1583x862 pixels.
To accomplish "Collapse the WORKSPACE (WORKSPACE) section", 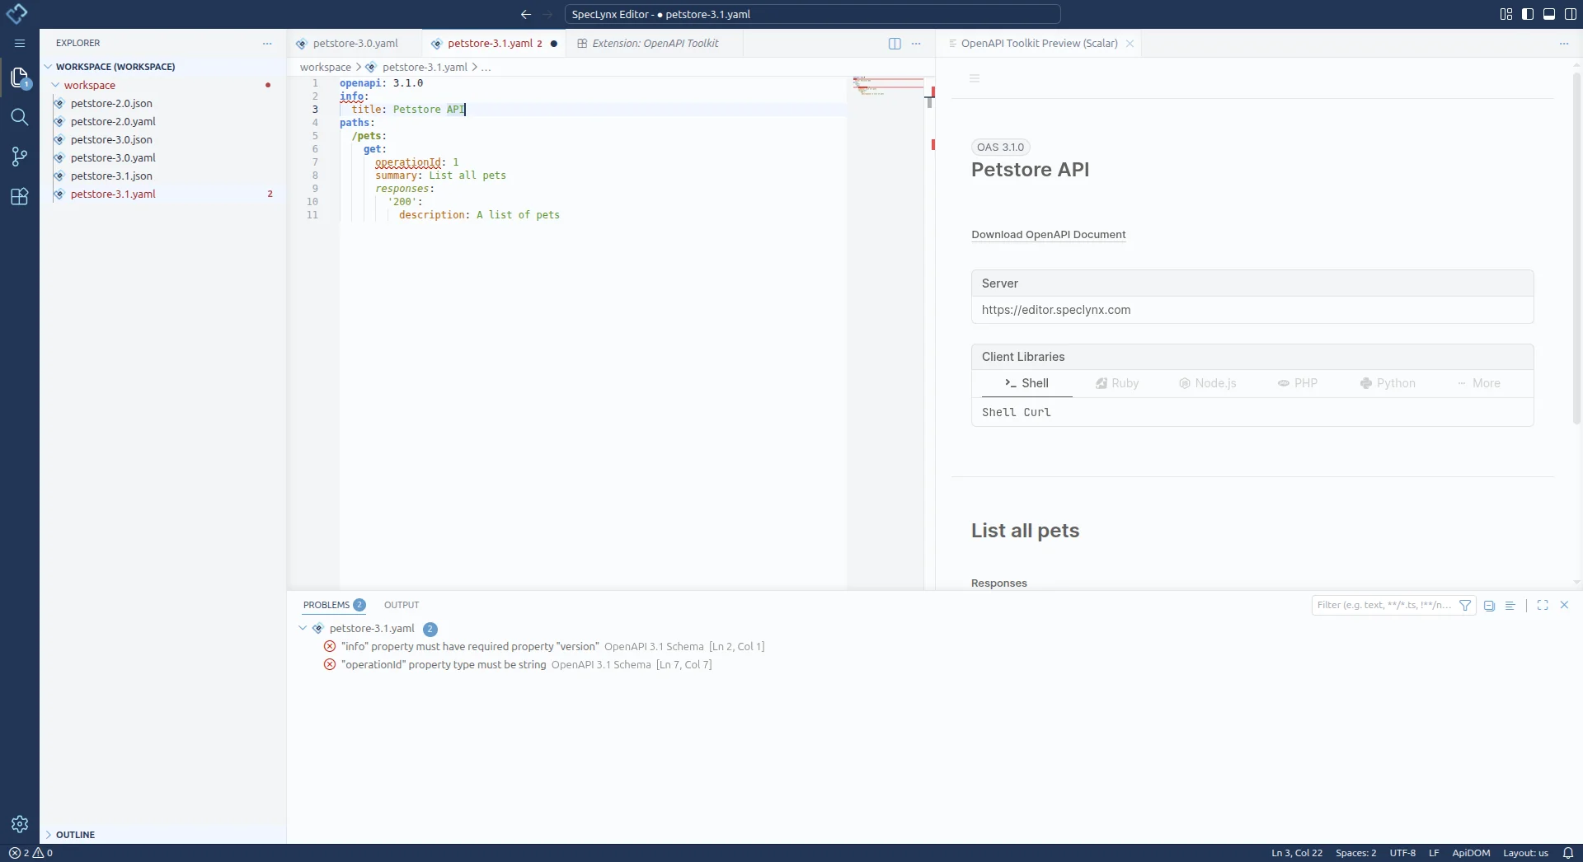I will 49,67.
